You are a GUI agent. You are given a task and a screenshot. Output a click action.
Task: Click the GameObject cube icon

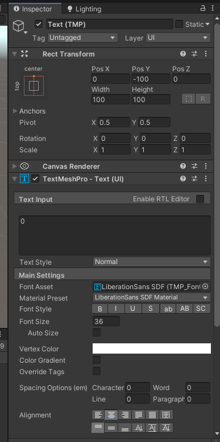click(x=19, y=26)
